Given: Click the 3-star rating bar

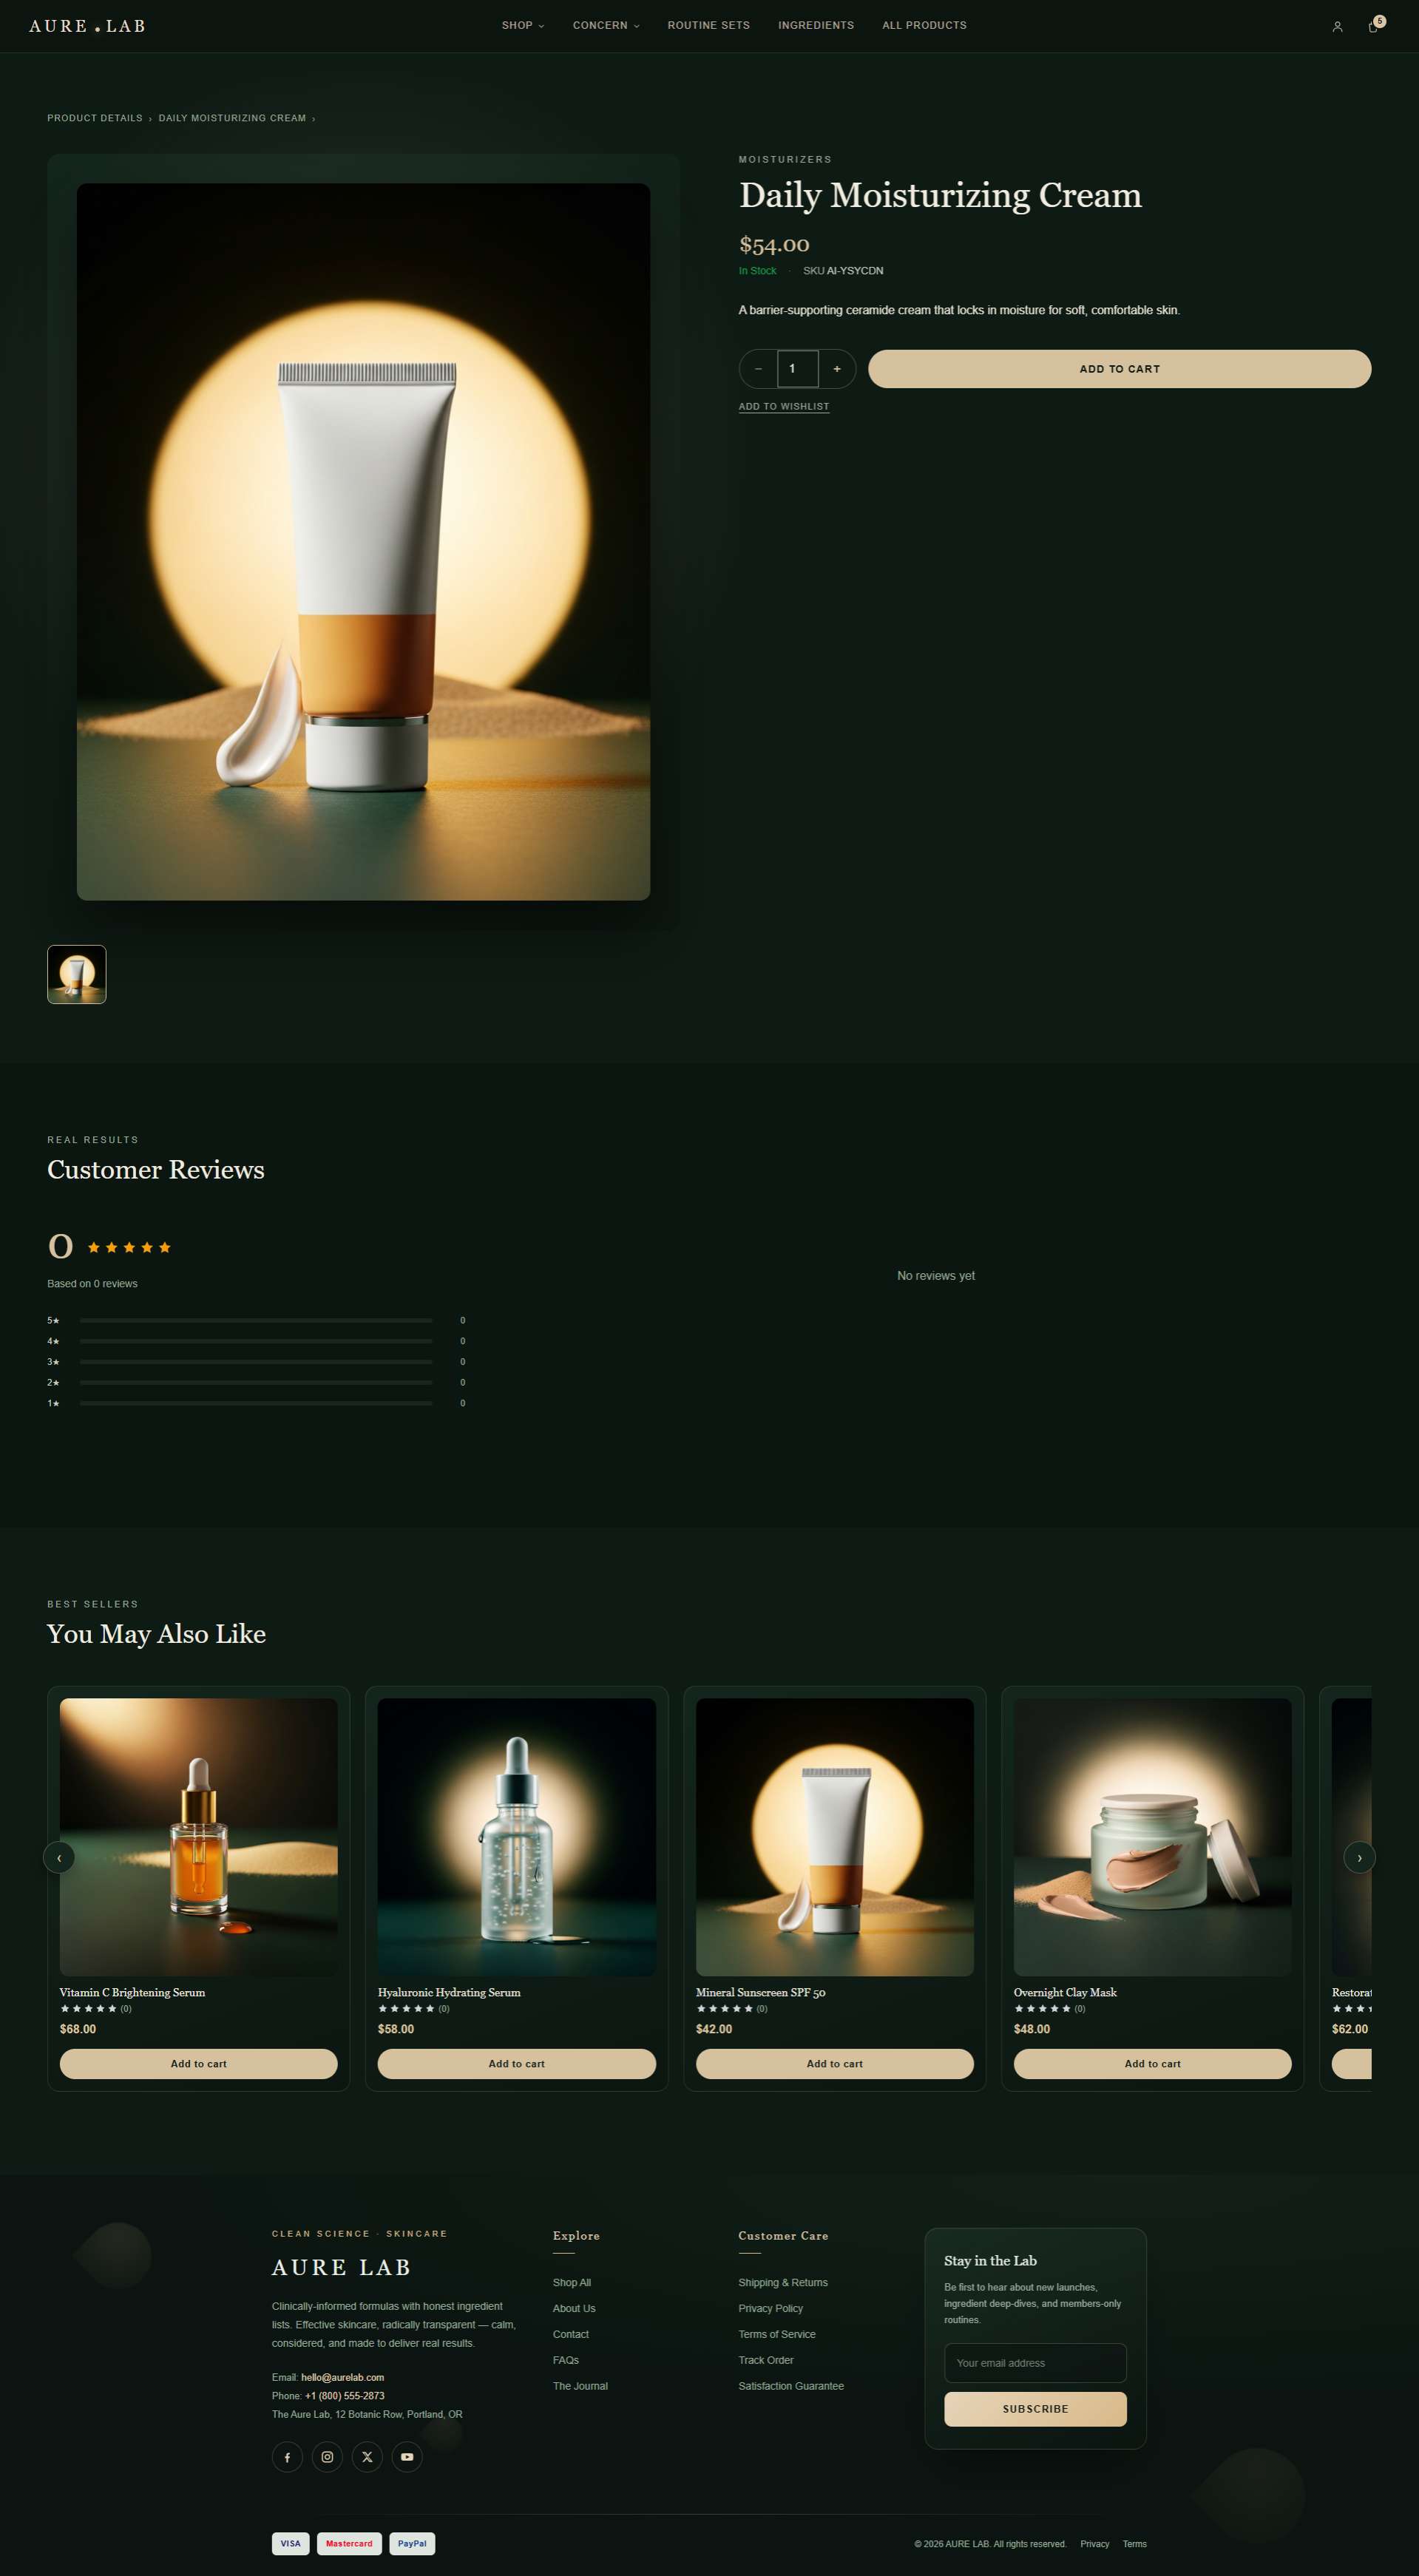Looking at the screenshot, I should pyautogui.click(x=256, y=1362).
